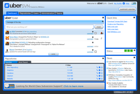Click to learn more about Subversion Support

[73, 86]
